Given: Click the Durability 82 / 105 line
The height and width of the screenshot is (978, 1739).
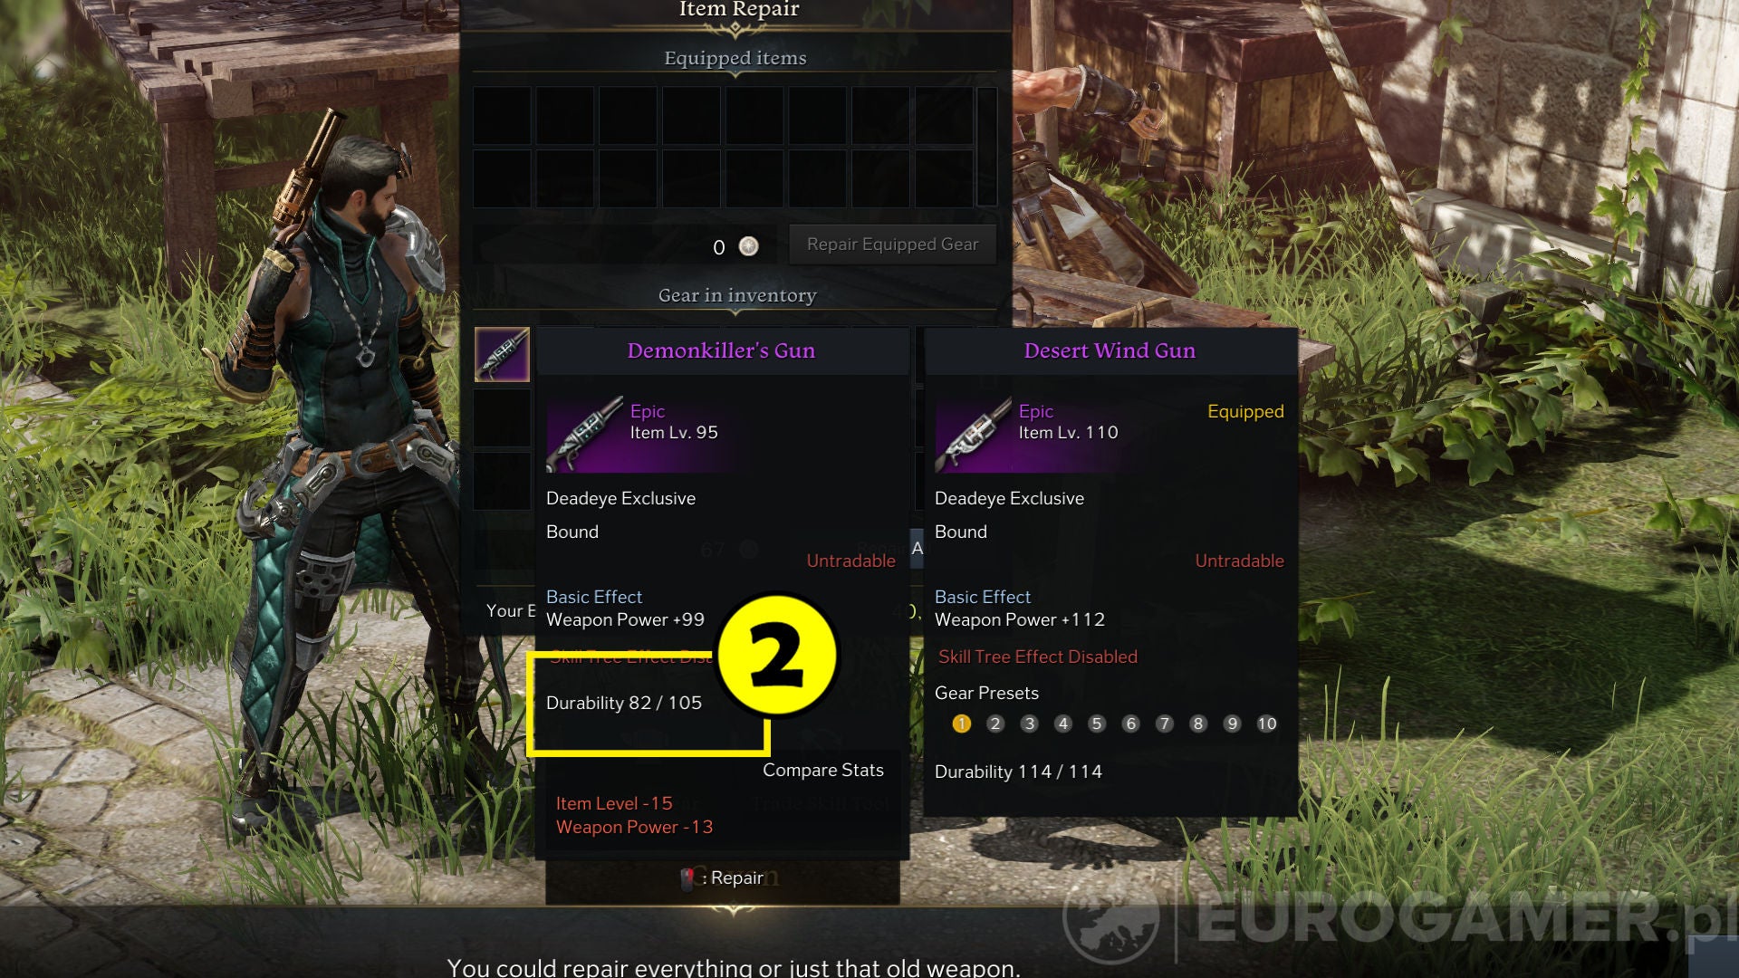Looking at the screenshot, I should click(x=624, y=703).
